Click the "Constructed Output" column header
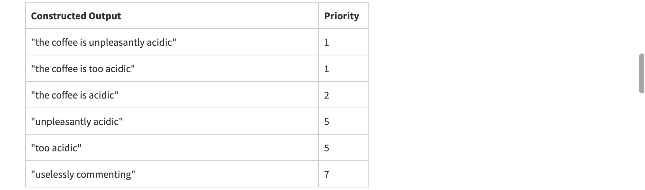 click(76, 16)
